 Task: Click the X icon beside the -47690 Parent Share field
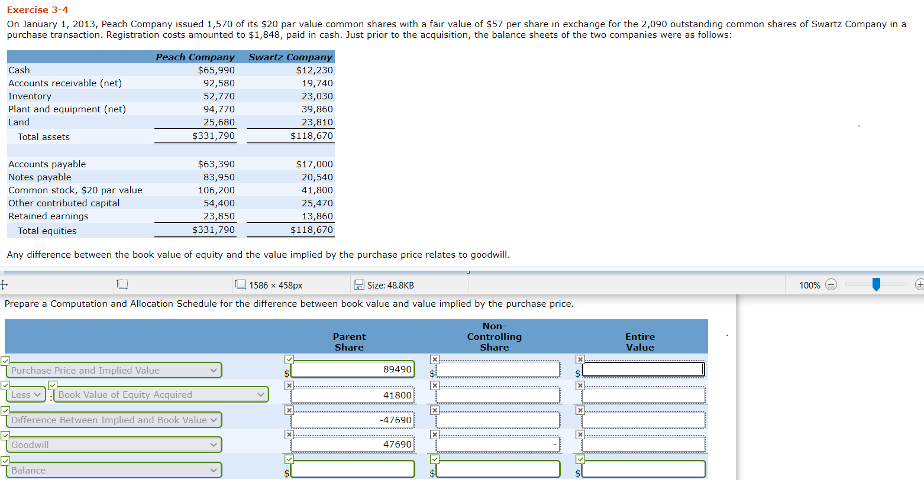pyautogui.click(x=289, y=410)
